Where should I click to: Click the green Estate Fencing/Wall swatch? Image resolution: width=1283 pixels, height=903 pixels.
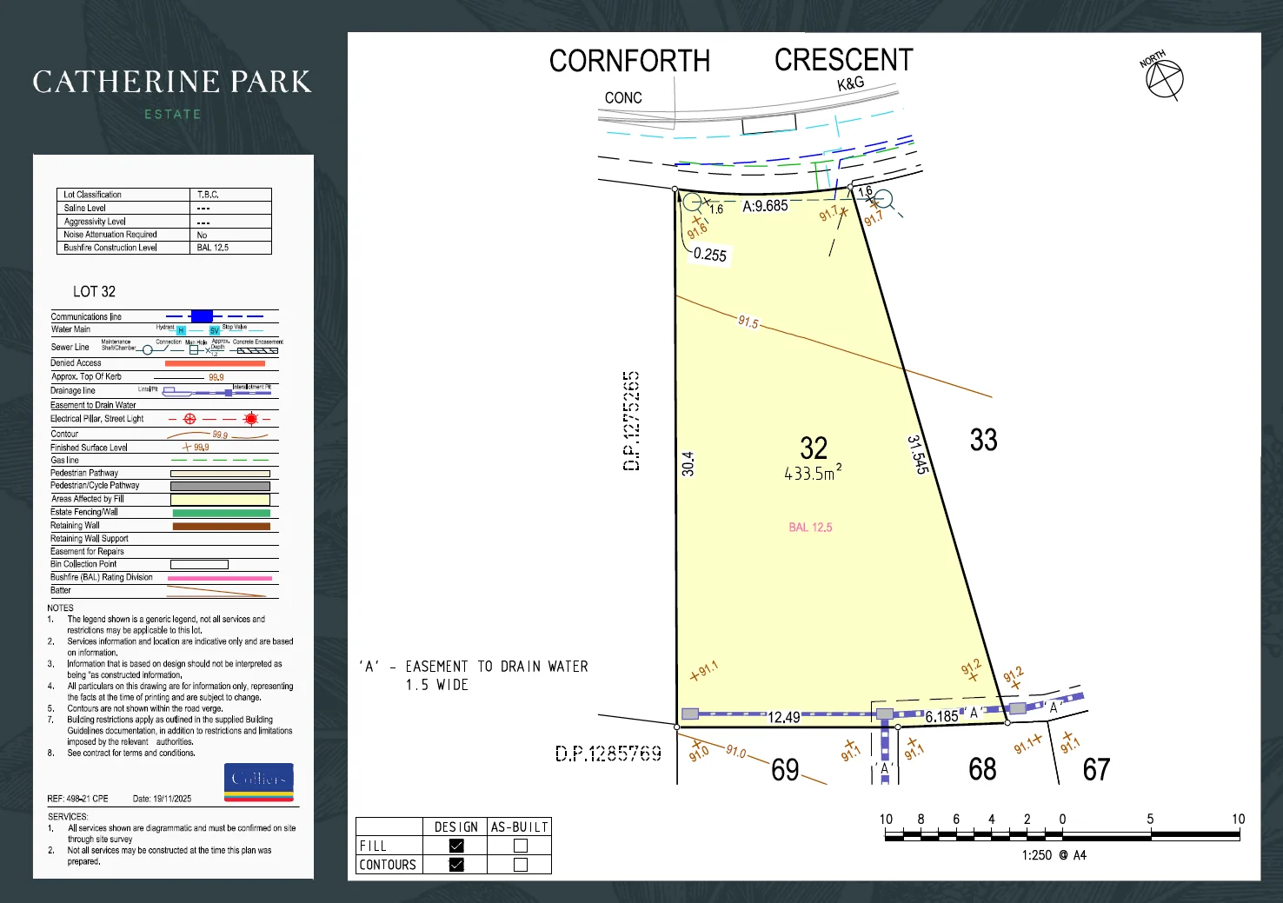[221, 513]
